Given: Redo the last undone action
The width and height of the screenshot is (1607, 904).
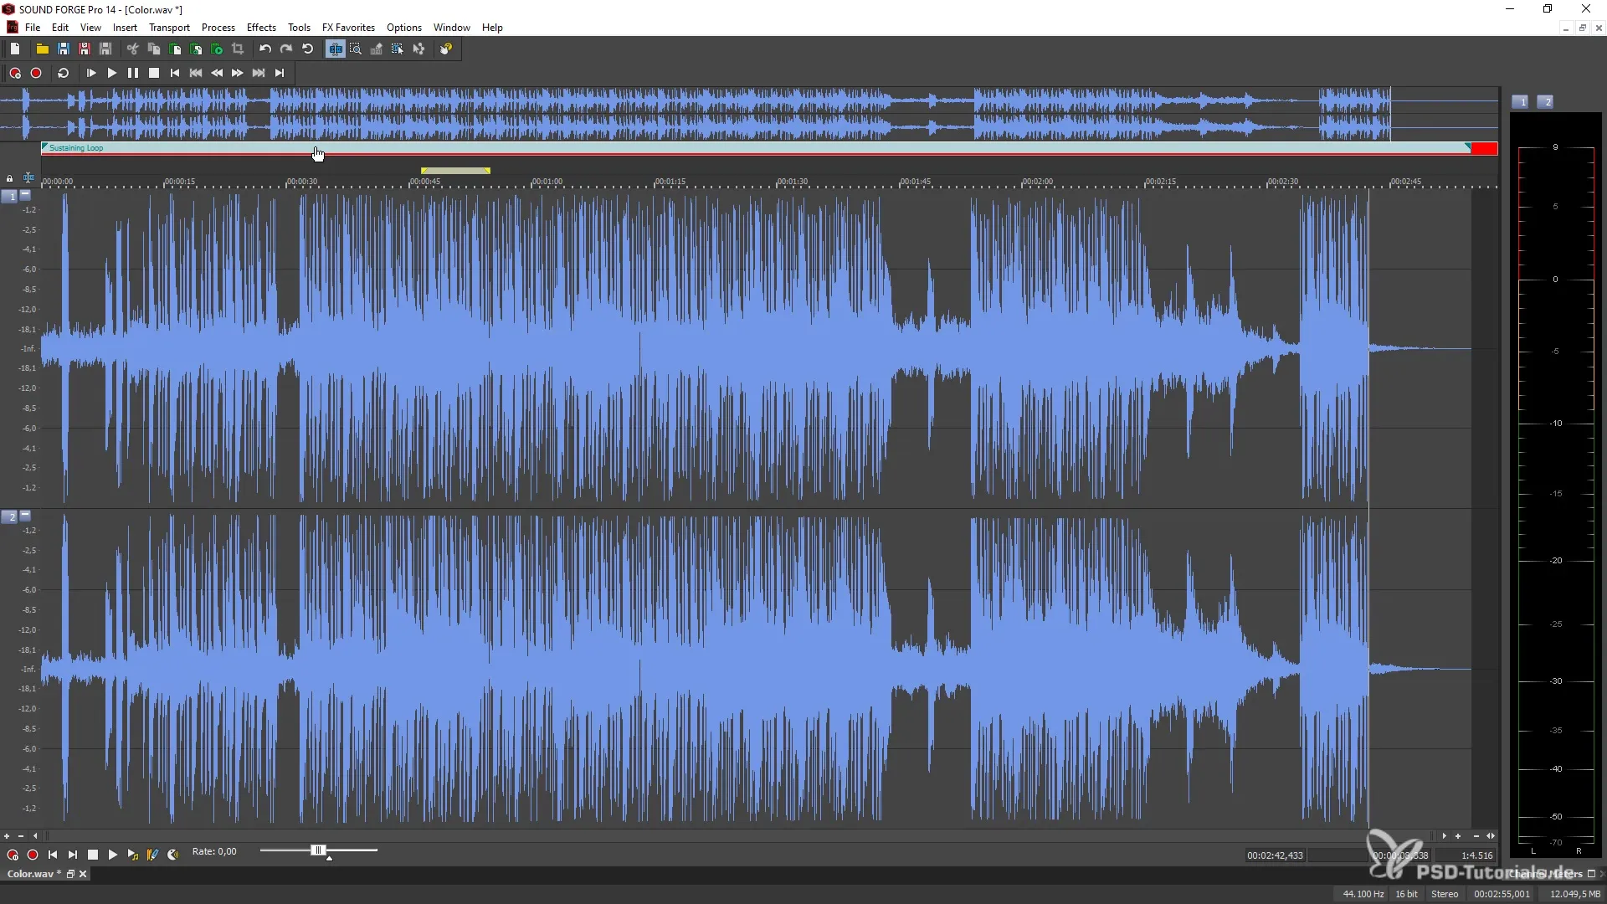Looking at the screenshot, I should click(286, 49).
